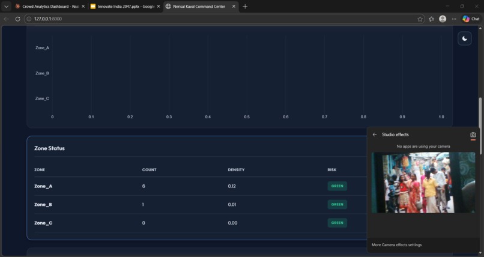Click Zone_B density value 0.01
The height and width of the screenshot is (257, 484).
click(x=232, y=205)
